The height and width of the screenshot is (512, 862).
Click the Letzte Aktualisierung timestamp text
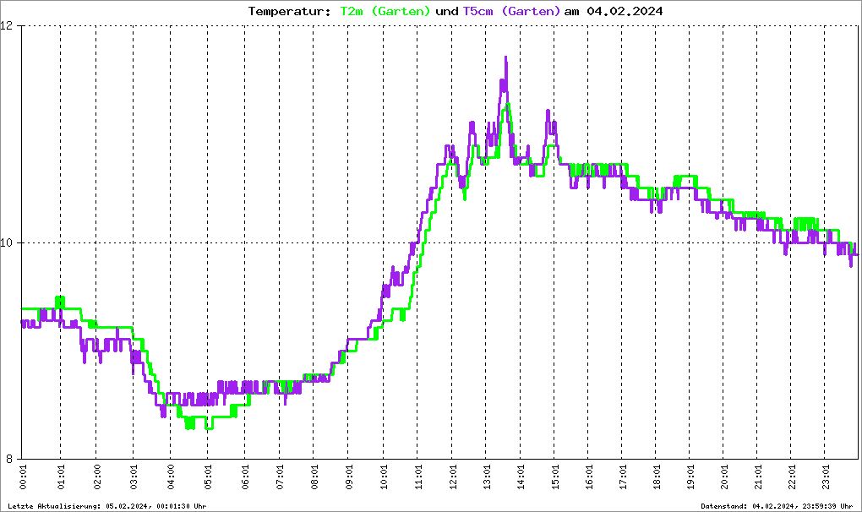pos(106,506)
